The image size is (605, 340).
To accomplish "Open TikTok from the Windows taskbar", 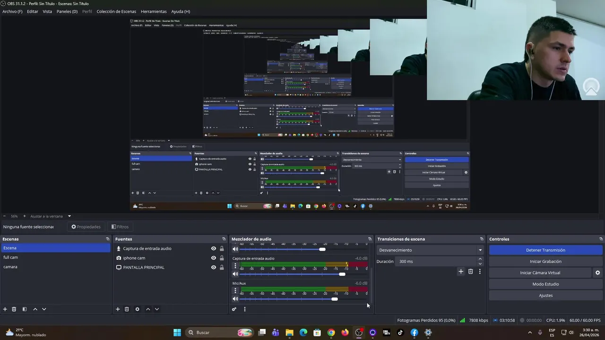I will click(400, 332).
